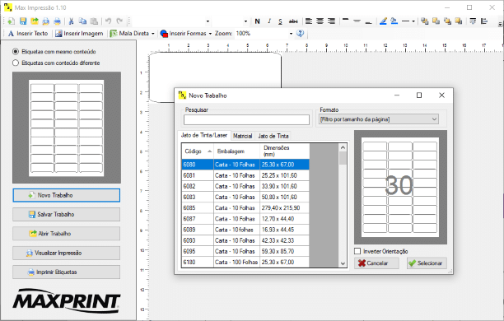Click the Abrir Trabalho button
The height and width of the screenshot is (321, 504).
tap(66, 234)
